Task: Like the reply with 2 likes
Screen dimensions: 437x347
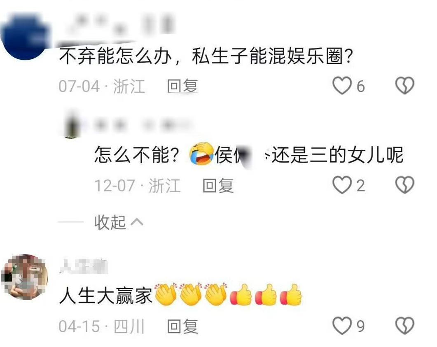Action: pos(342,185)
